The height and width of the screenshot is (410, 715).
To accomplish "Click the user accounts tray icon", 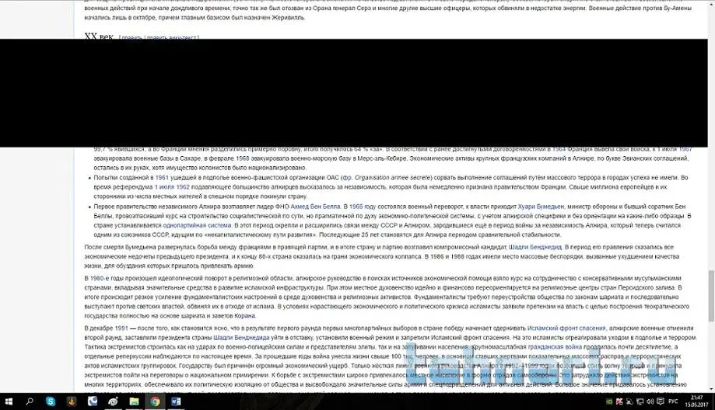I will click(x=629, y=401).
